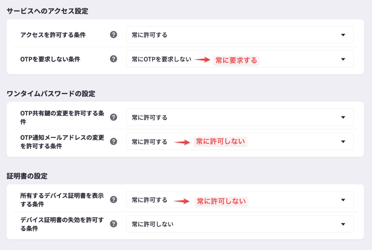Show help for OTPを要求しない条件
The image size is (372, 250).
click(x=114, y=59)
